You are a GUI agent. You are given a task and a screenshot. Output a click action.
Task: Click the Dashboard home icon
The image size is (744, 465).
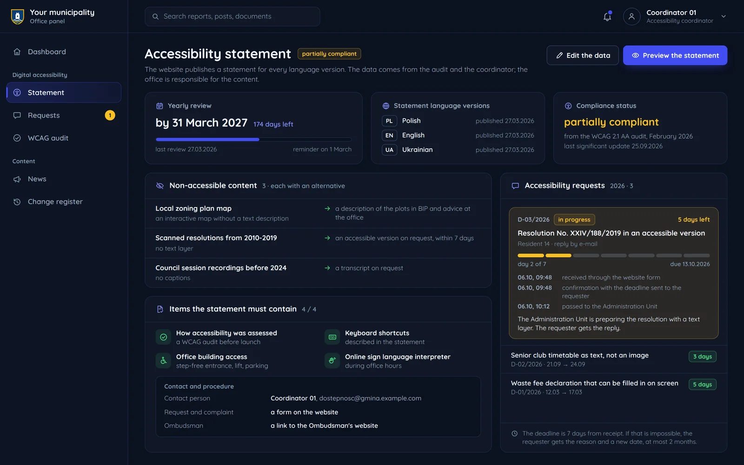[x=17, y=52]
